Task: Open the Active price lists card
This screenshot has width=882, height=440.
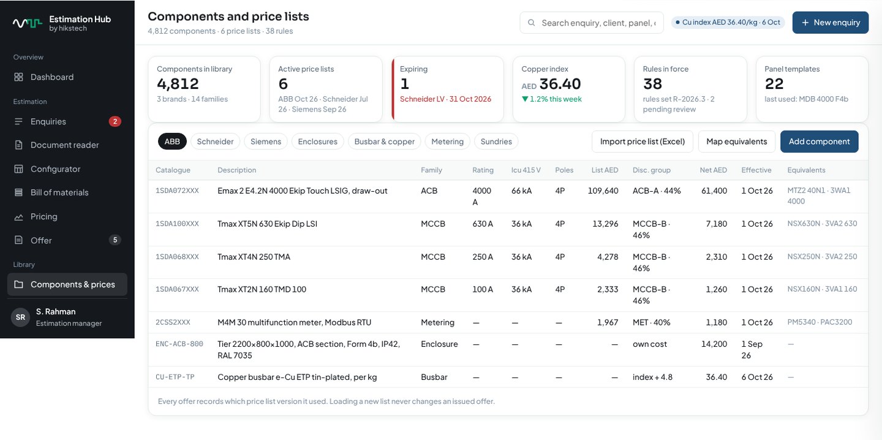Action: pyautogui.click(x=326, y=89)
